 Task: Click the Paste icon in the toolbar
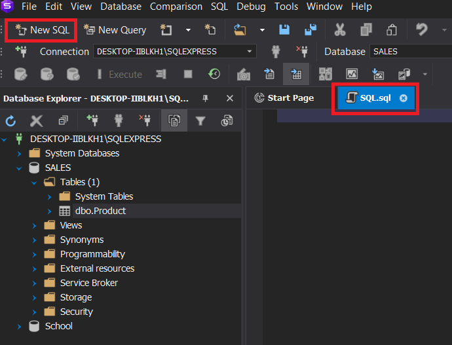(392, 30)
